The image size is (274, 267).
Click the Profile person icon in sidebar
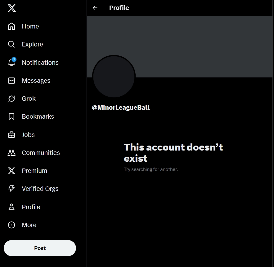click(11, 207)
